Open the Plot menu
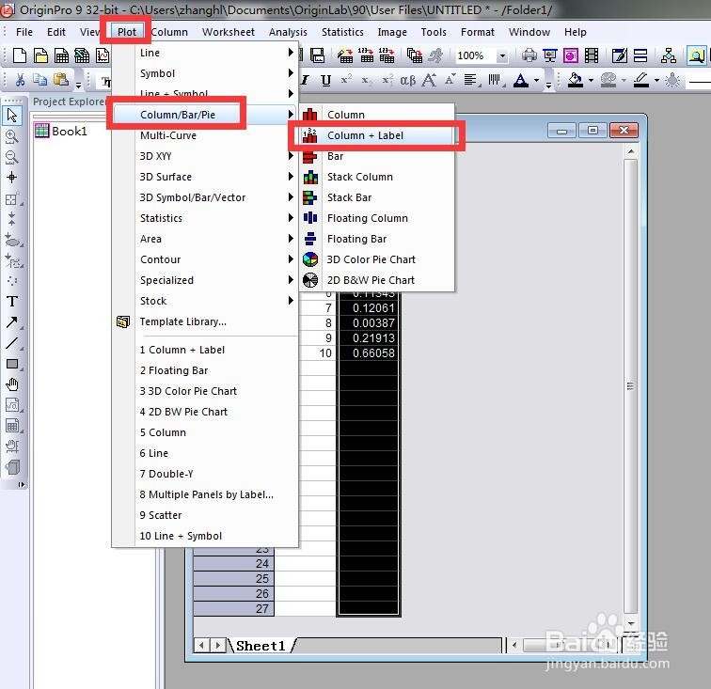The width and height of the screenshot is (711, 689). pos(127,32)
